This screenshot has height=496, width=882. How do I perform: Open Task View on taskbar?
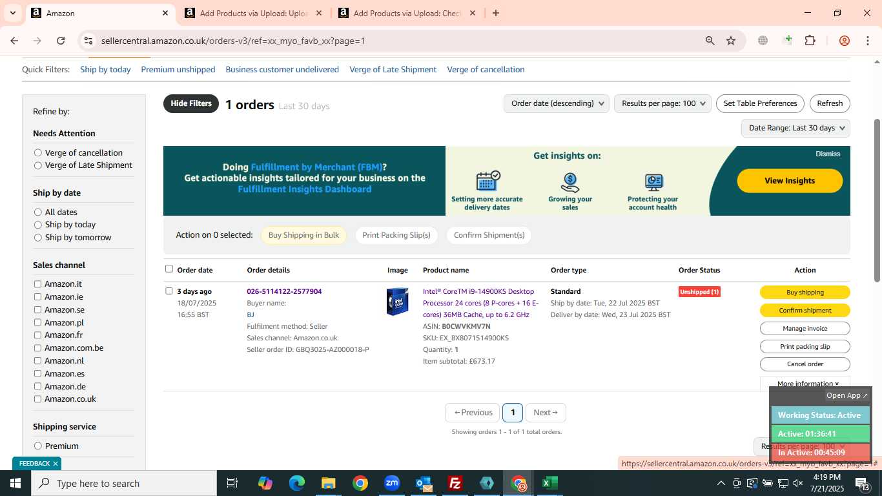(232, 483)
